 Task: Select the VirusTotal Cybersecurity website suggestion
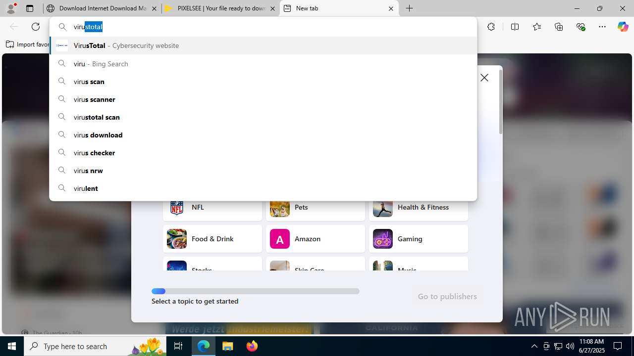point(263,45)
